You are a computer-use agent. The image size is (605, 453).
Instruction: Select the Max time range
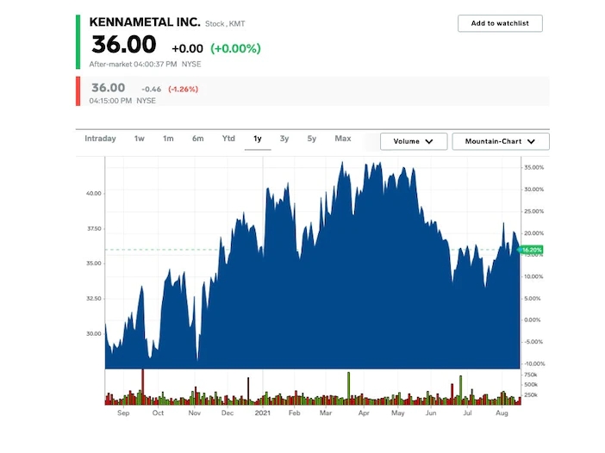pos(343,139)
